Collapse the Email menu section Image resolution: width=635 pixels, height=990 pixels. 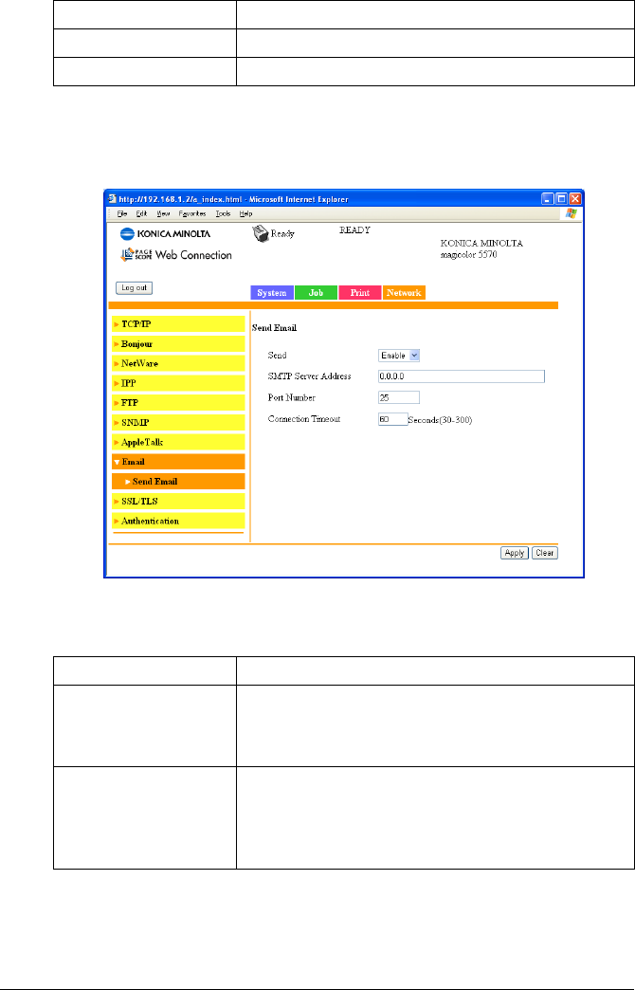tap(178, 462)
